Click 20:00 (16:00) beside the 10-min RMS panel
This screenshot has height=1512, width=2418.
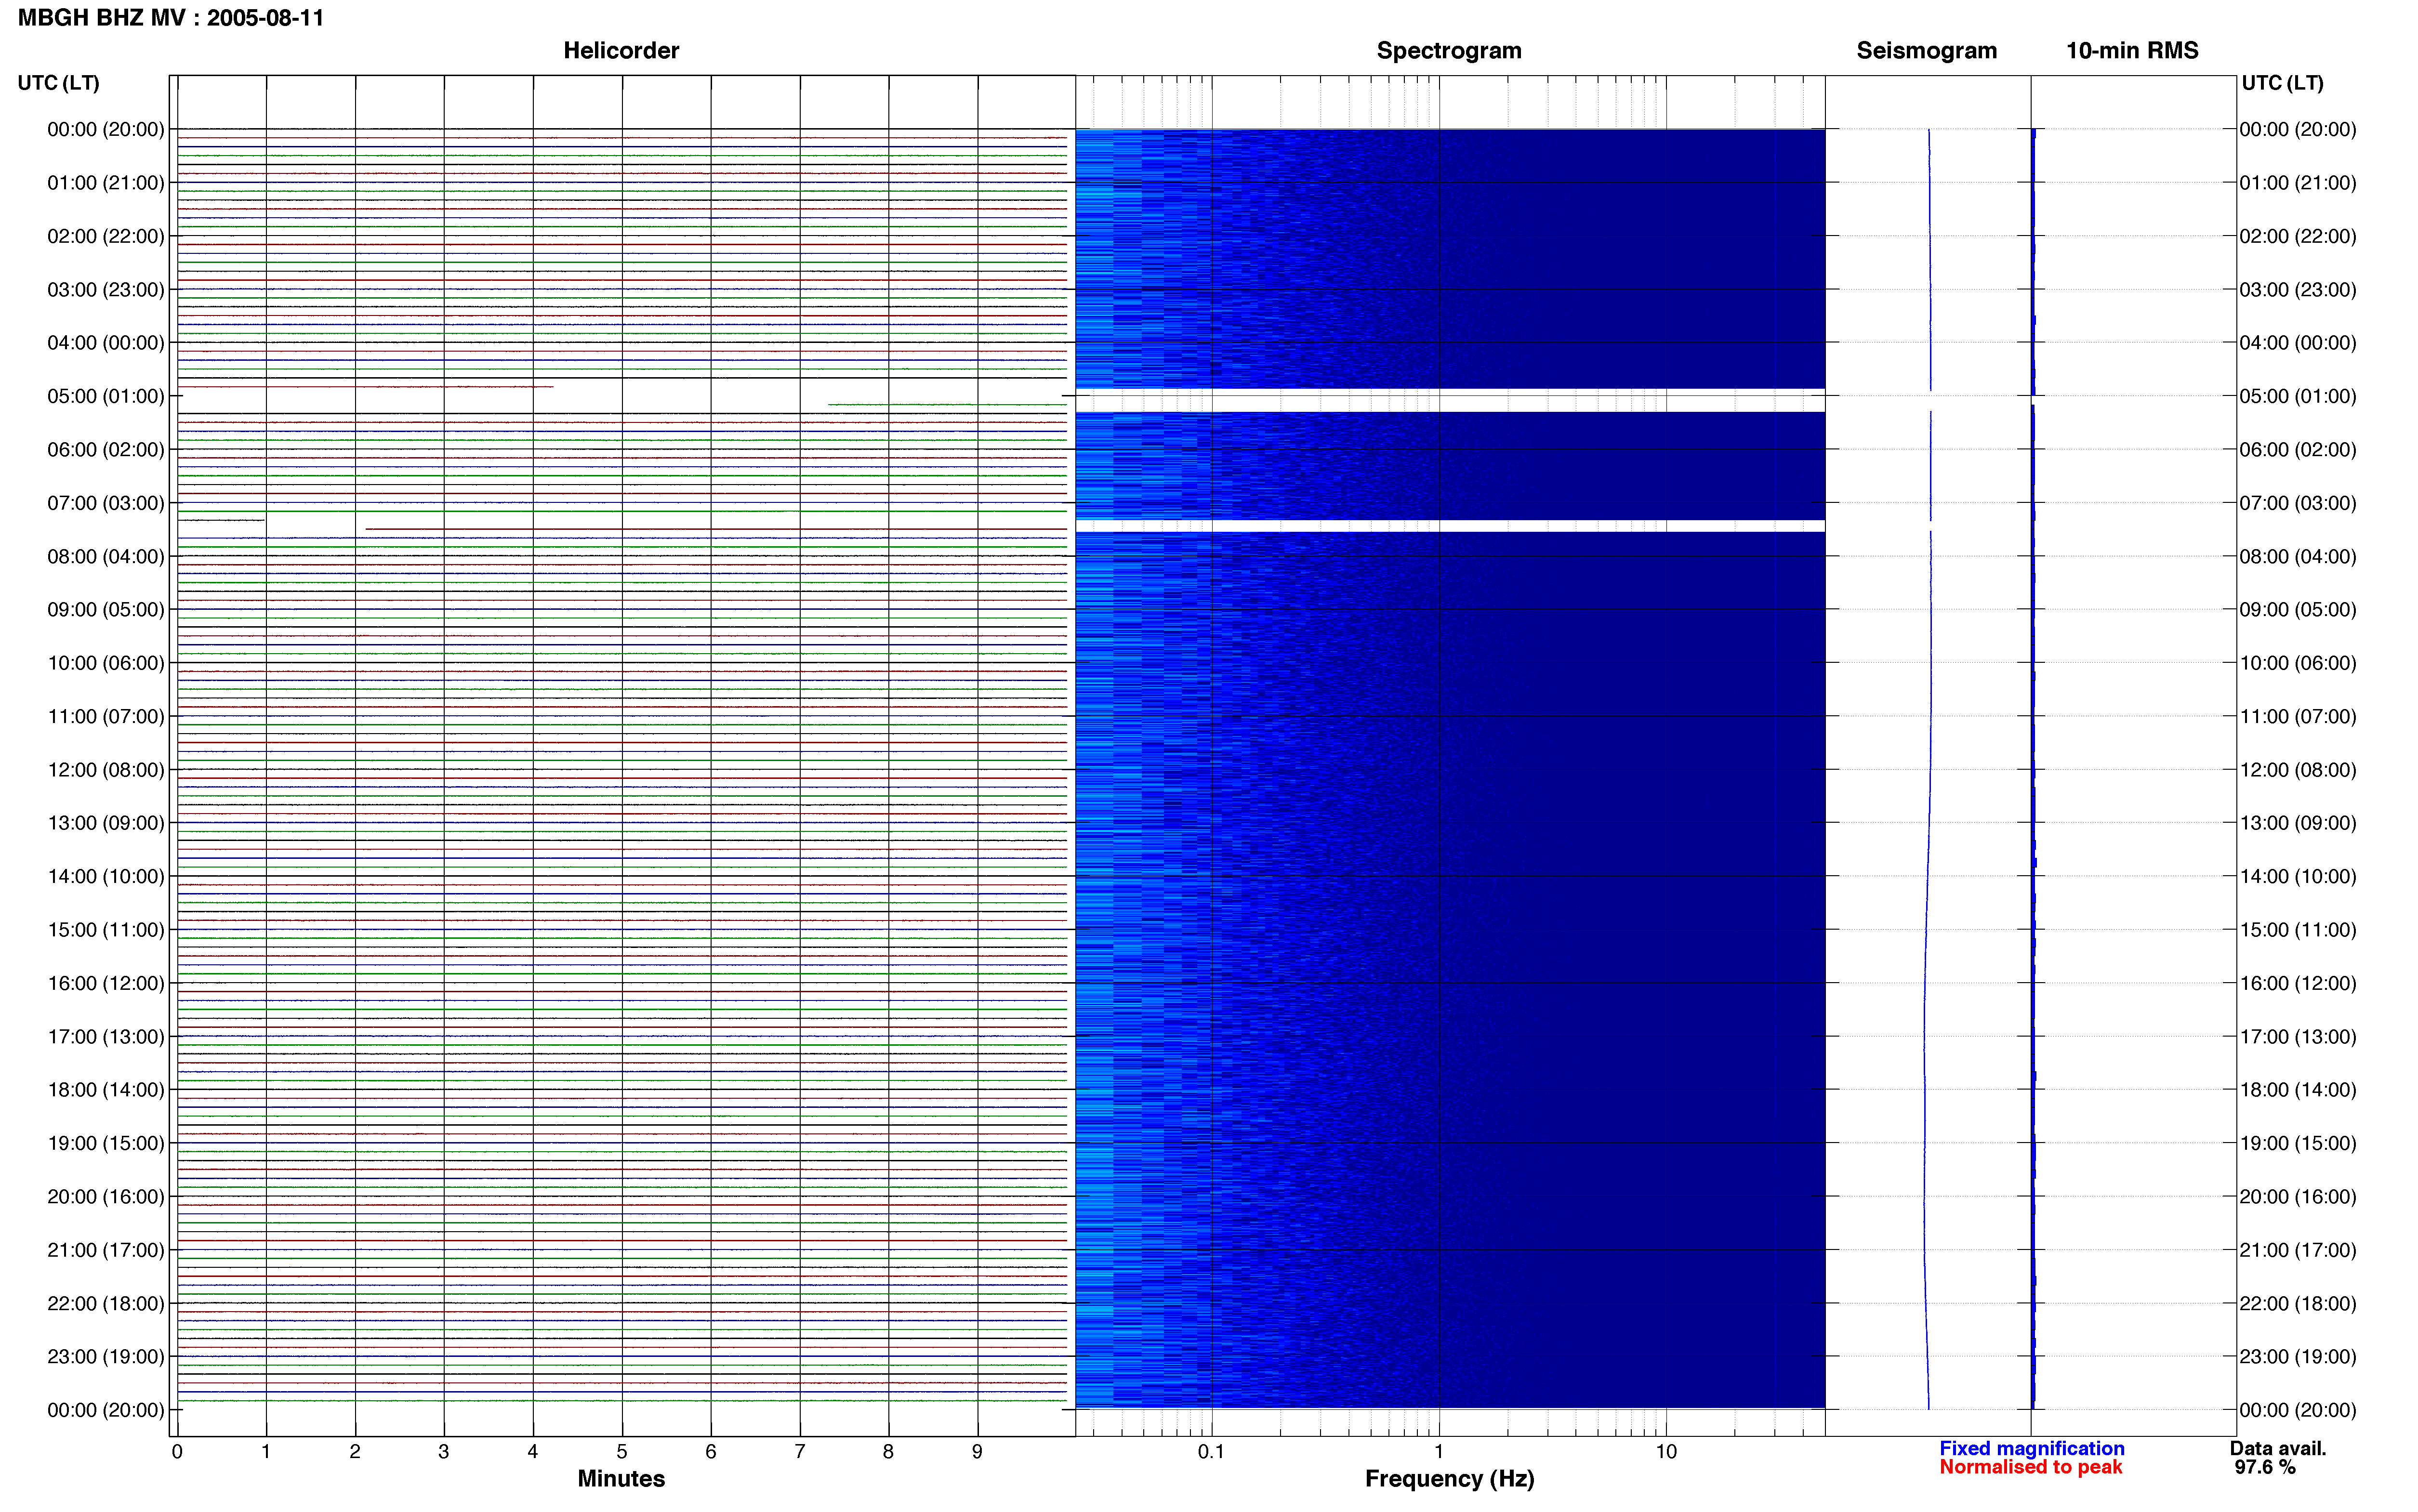pyautogui.click(x=2298, y=1197)
